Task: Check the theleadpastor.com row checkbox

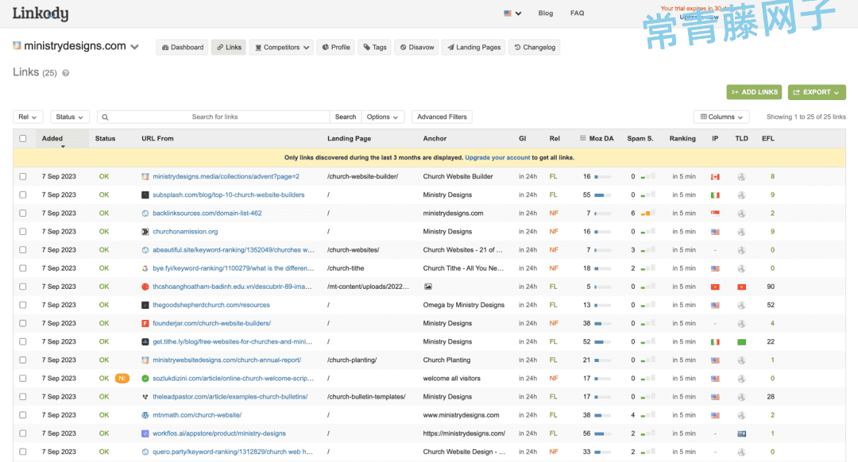Action: 23,397
